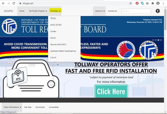The height and width of the screenshot is (114, 167).
Task: Bookmark this page with the star icon
Action: [130, 3]
